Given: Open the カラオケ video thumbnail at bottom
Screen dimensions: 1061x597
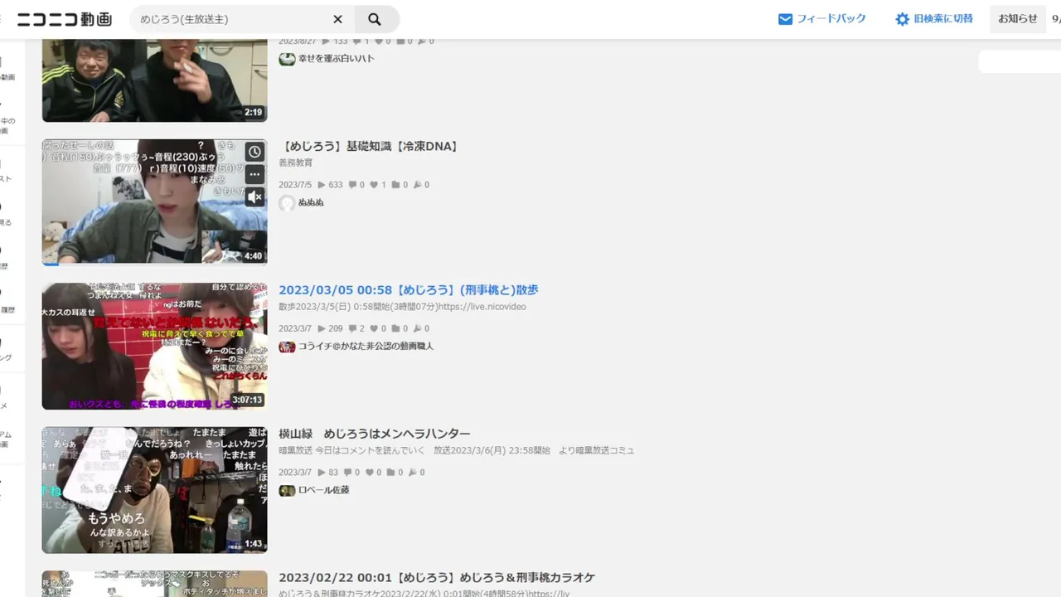Looking at the screenshot, I should coord(155,584).
